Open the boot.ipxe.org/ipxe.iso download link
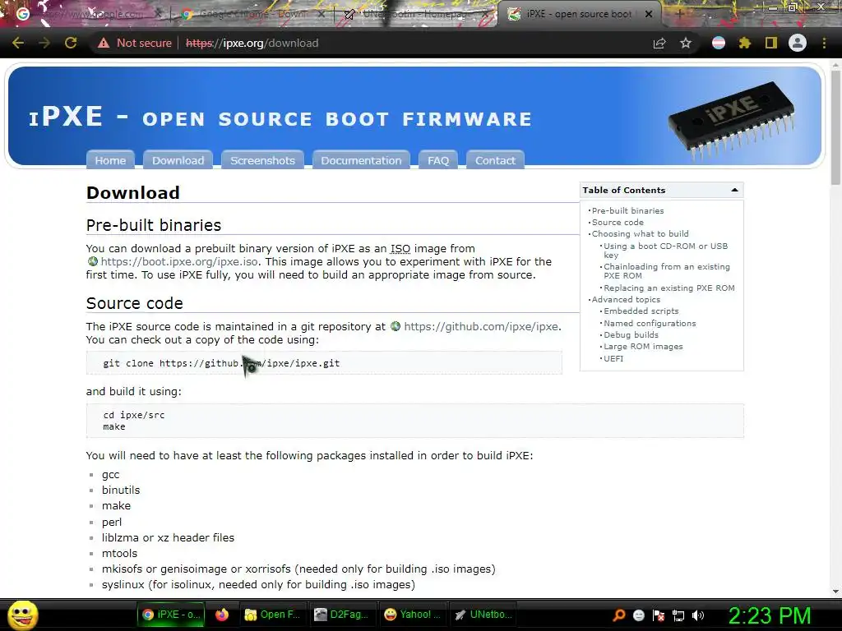 click(179, 262)
